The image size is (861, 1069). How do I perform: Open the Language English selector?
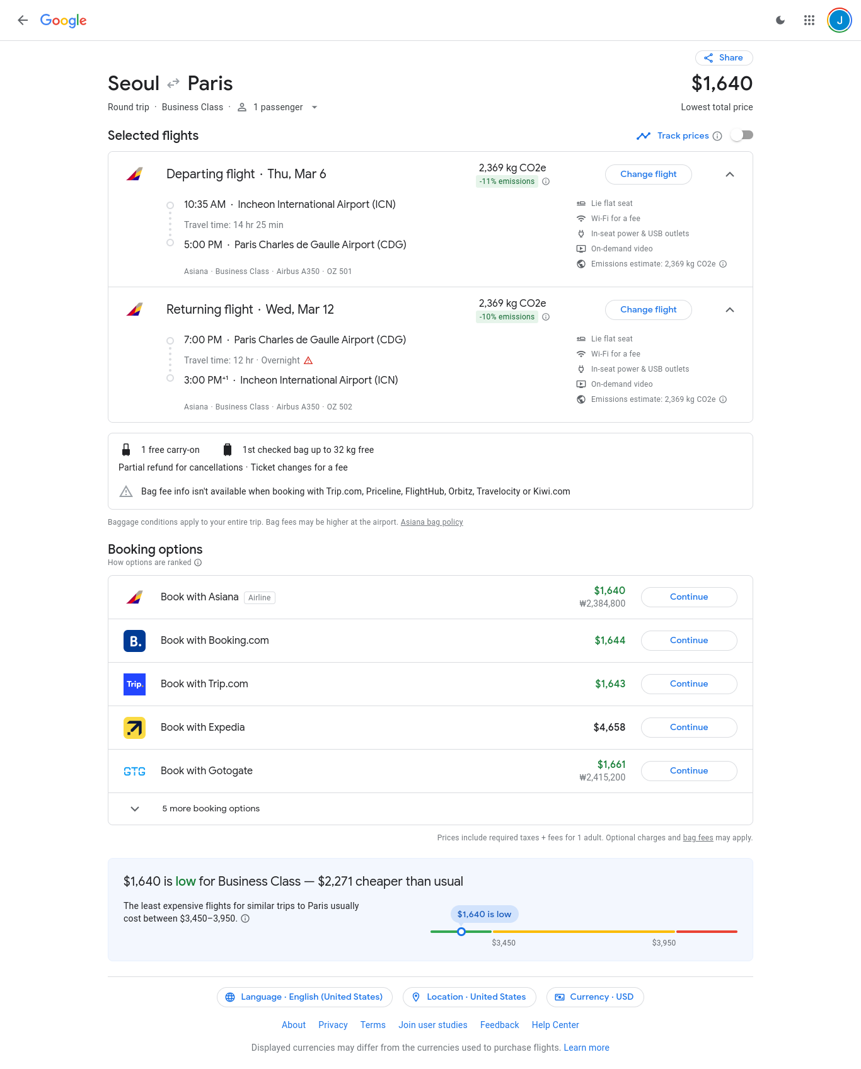coord(304,997)
